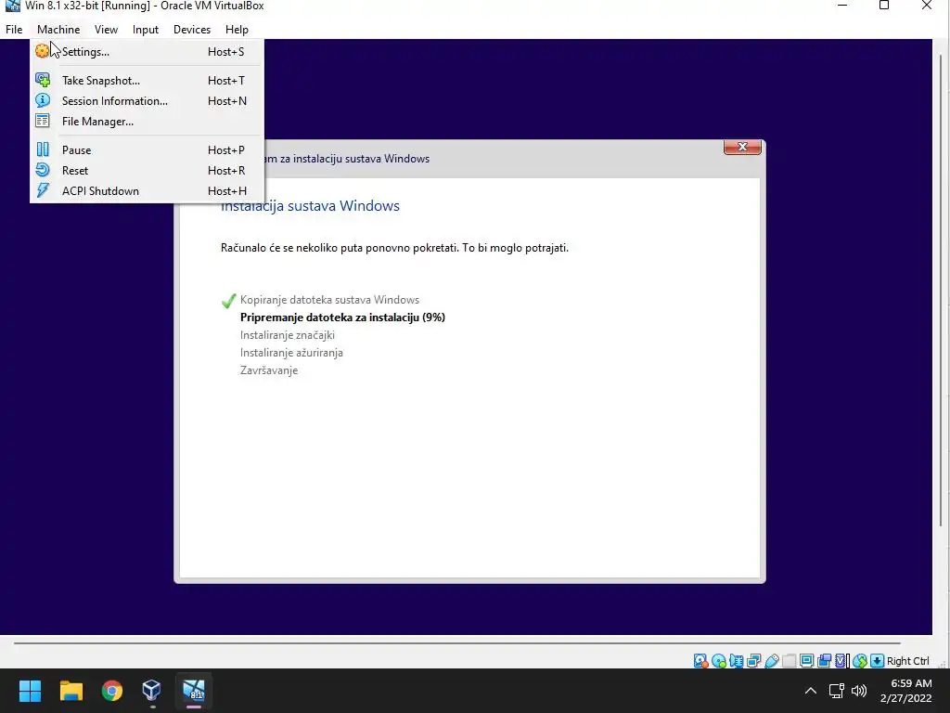The height and width of the screenshot is (713, 950).
Task: Click display status bar icon
Action: (x=806, y=661)
